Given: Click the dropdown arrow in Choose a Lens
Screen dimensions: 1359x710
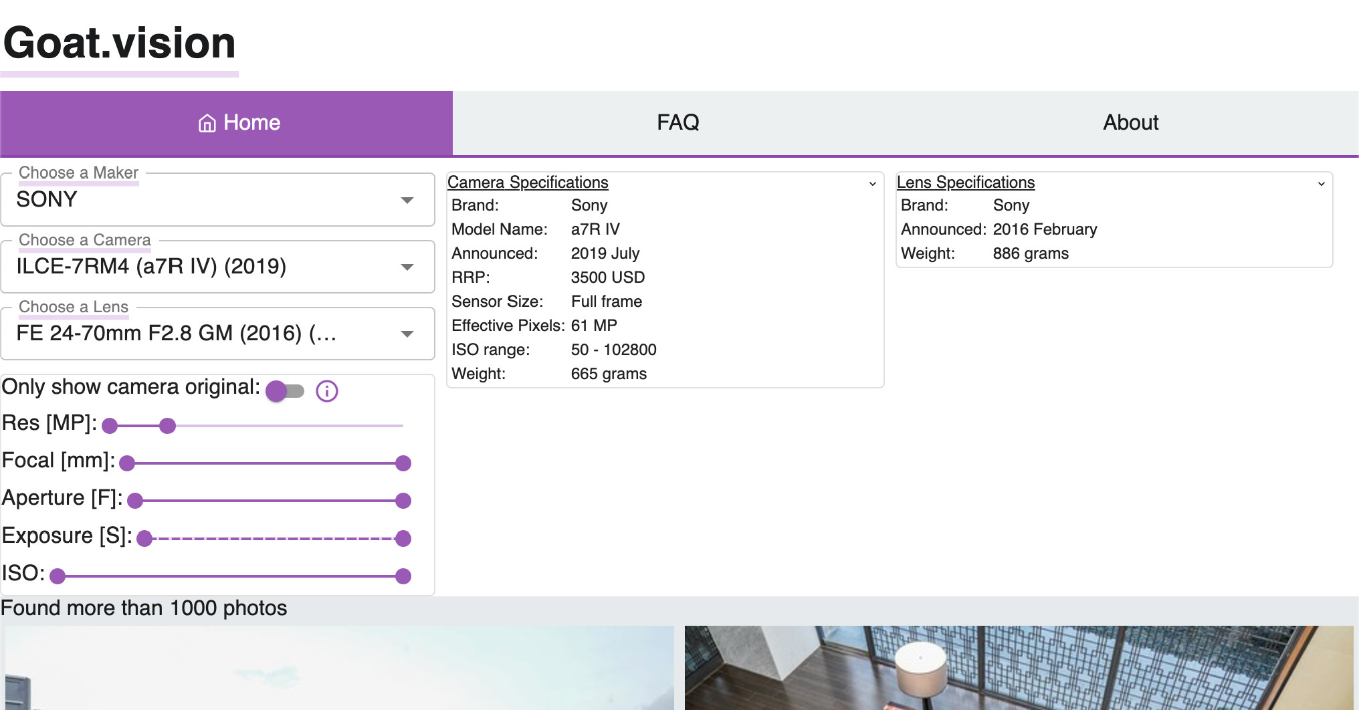Looking at the screenshot, I should (407, 334).
